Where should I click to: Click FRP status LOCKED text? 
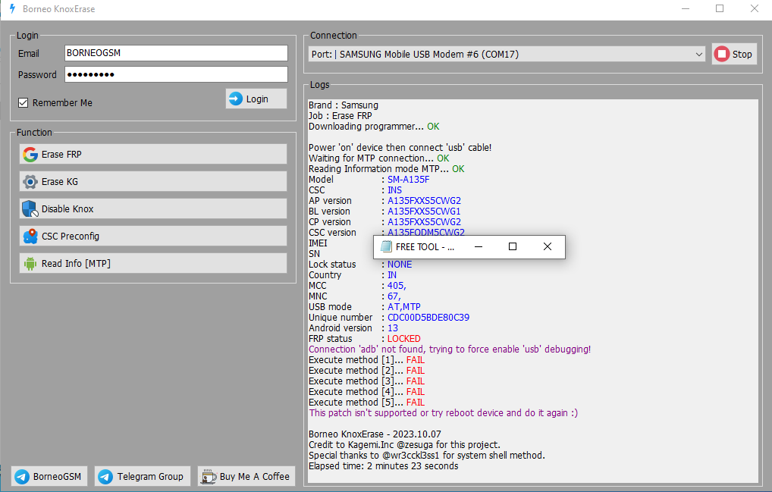click(403, 339)
